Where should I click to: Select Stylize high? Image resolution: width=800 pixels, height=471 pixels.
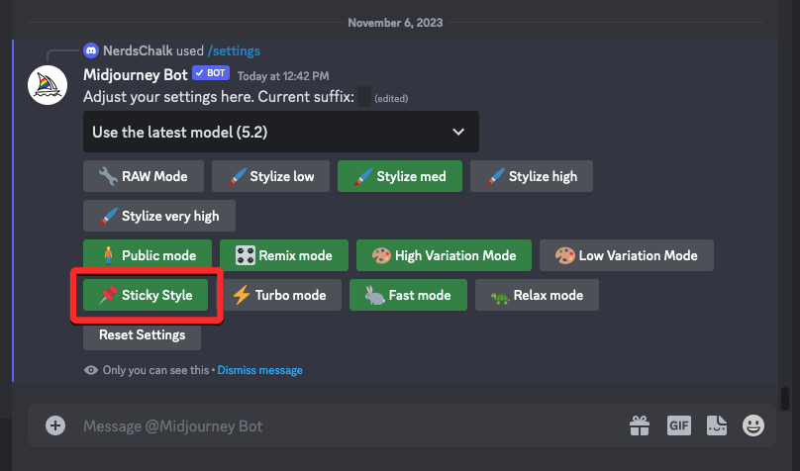tap(531, 176)
